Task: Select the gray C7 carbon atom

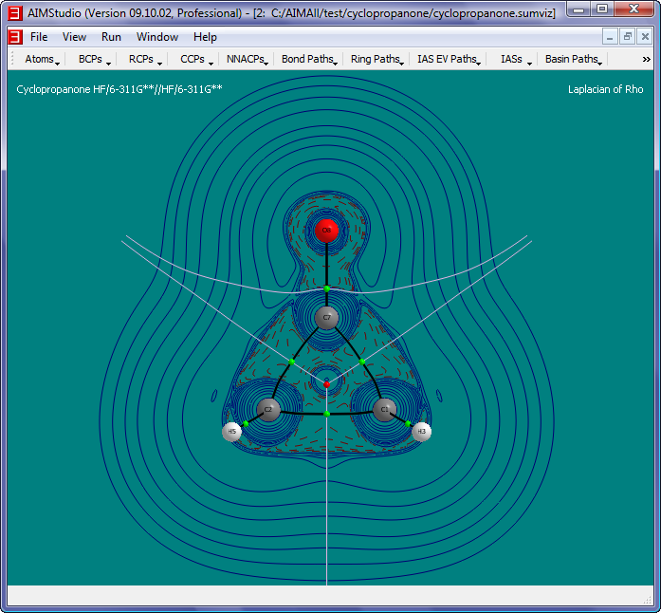Action: pyautogui.click(x=326, y=318)
